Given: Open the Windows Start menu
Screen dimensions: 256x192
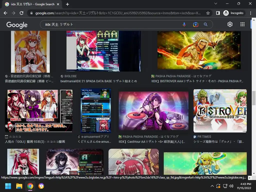Looking at the screenshot, I should click(x=8, y=186).
